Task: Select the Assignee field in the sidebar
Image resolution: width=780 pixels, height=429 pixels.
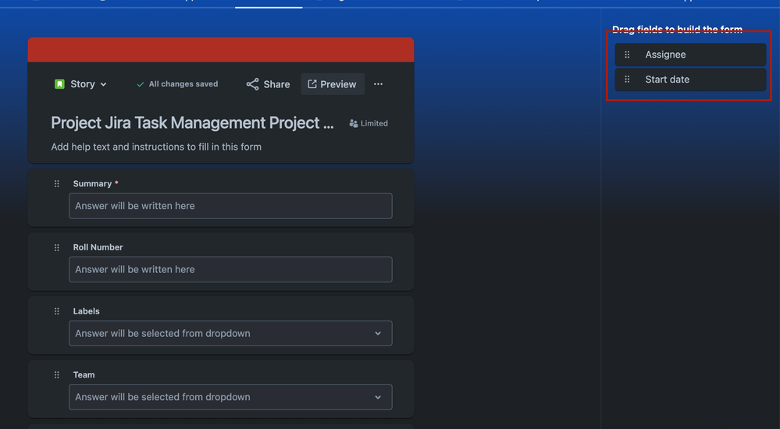Action: (x=690, y=55)
